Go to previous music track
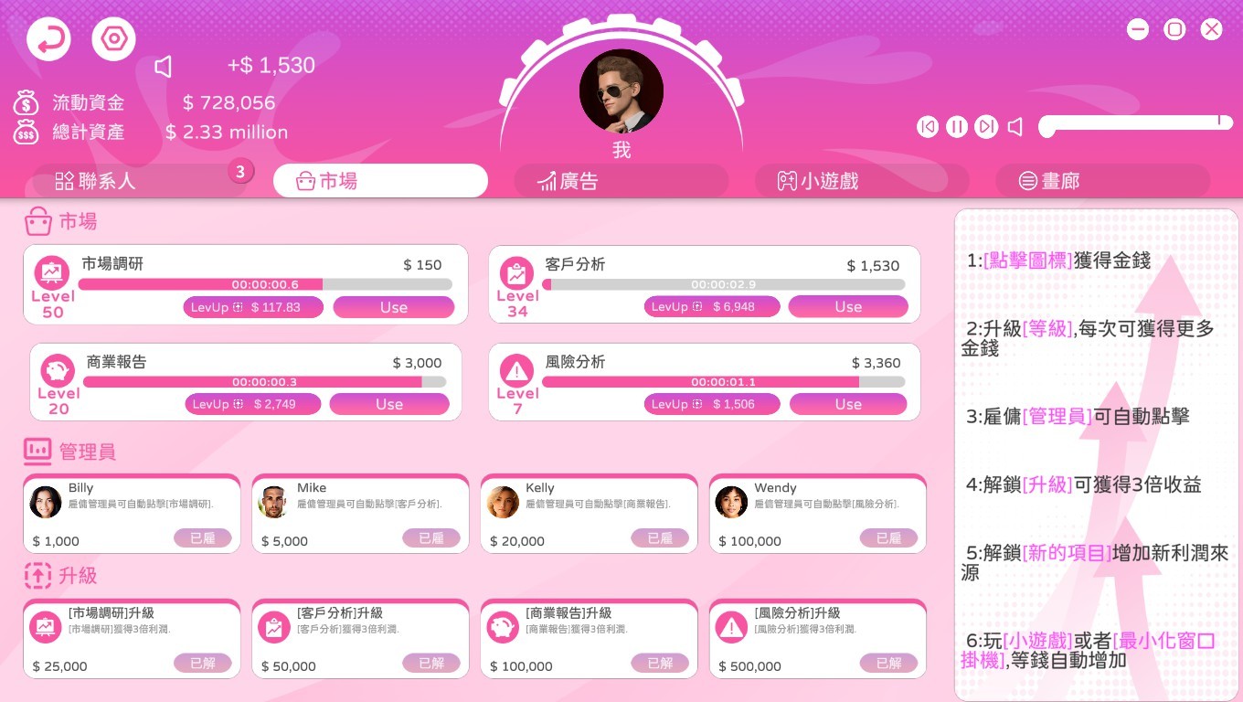 tap(928, 127)
